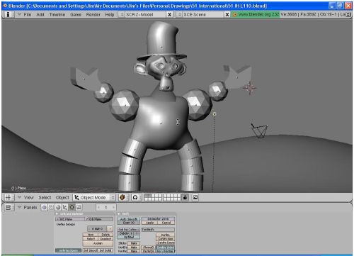This screenshot has height=256, width=354.
Task: Click the render this window icon
Action: [x=195, y=197]
